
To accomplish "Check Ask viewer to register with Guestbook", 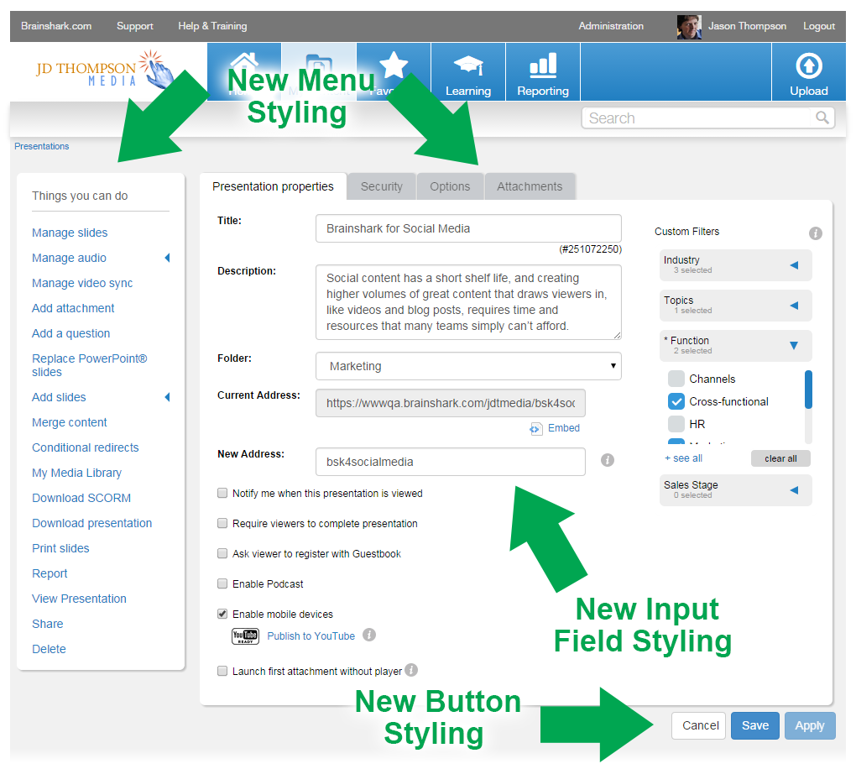I will coord(222,553).
